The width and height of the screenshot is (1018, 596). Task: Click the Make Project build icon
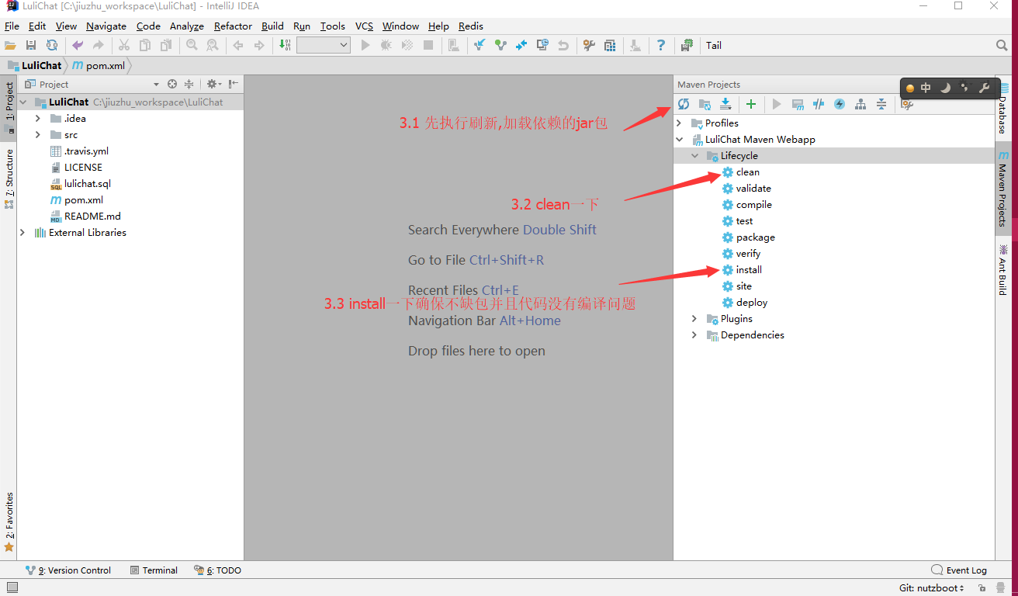pos(285,46)
